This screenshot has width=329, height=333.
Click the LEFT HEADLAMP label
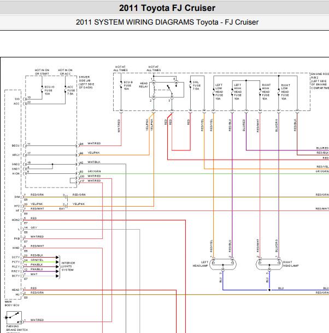200,264
